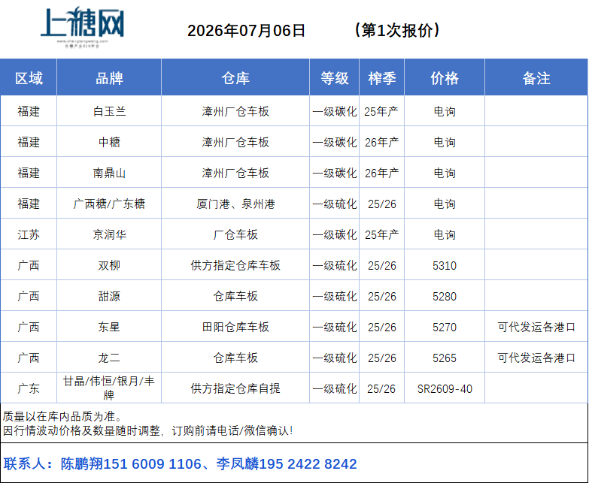Click the （第1次报价） label
589x483 pixels.
point(396,30)
